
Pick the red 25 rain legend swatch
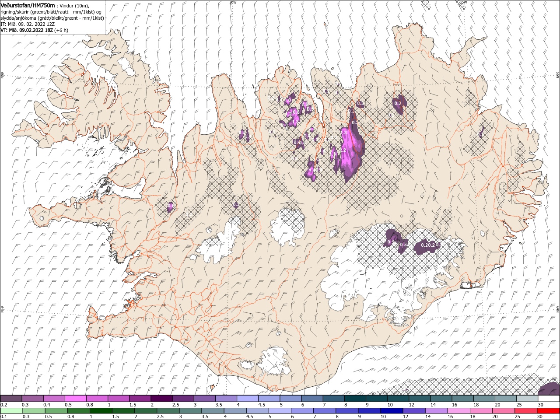tap(526, 411)
